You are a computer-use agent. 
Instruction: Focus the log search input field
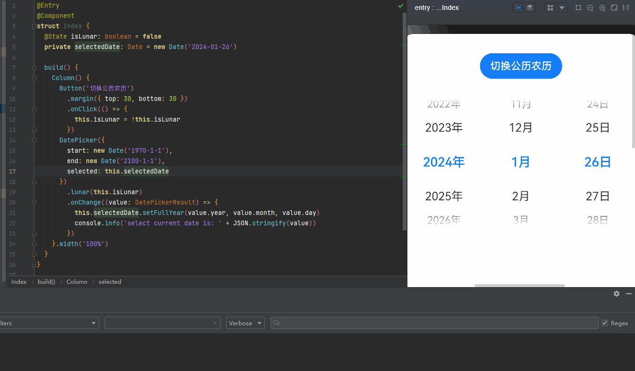coord(434,323)
